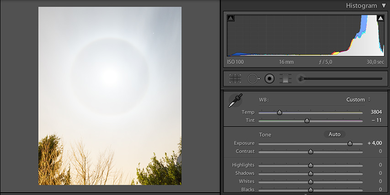The image size is (390, 195).
Task: Click the ISO 100 readout
Action: pyautogui.click(x=235, y=62)
